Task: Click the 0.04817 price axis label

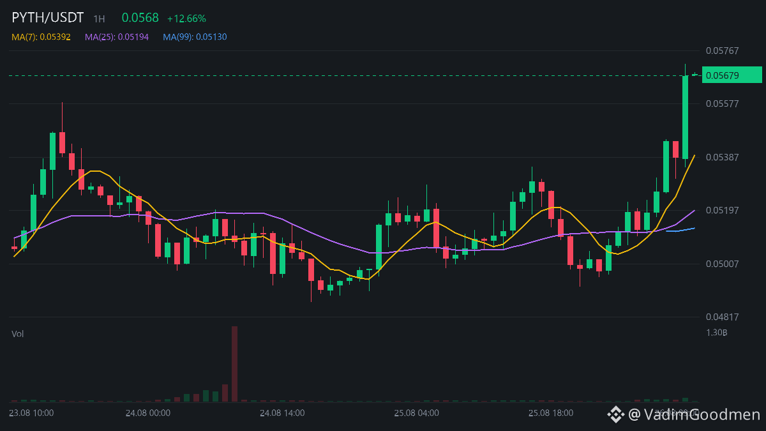Action: point(722,317)
